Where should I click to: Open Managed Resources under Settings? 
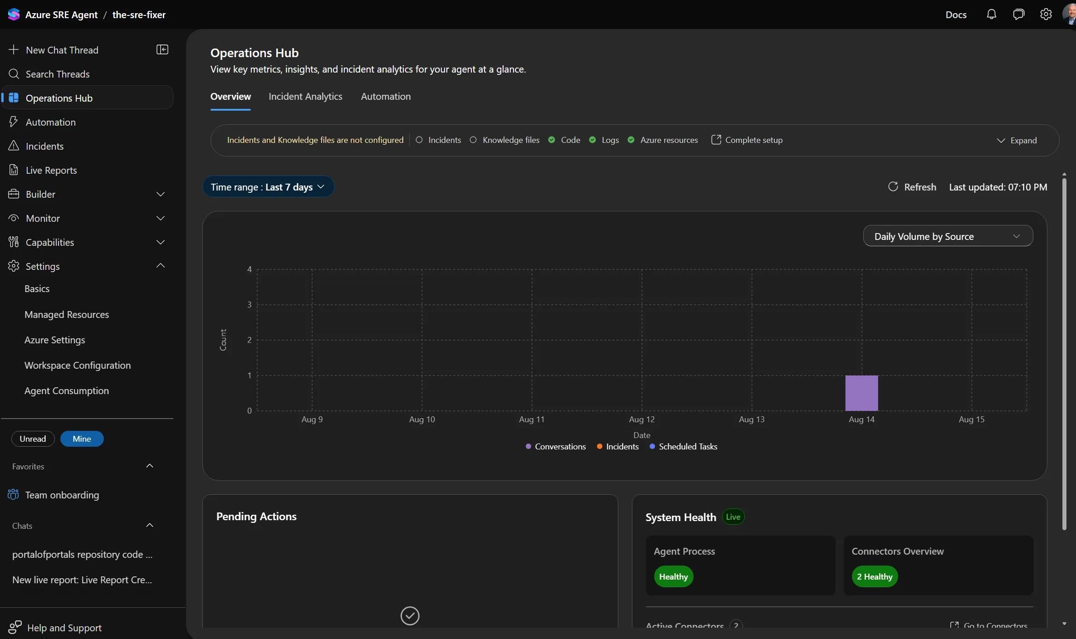click(x=67, y=314)
